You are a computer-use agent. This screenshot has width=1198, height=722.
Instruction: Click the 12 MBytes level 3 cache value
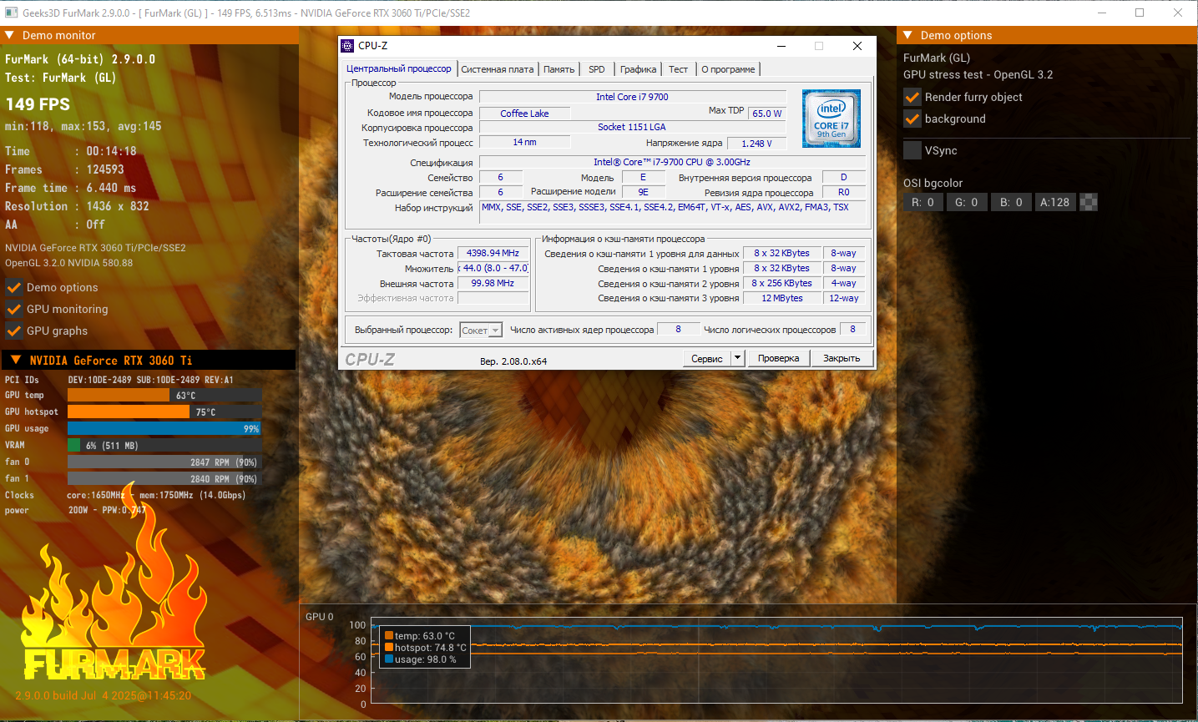click(x=782, y=298)
